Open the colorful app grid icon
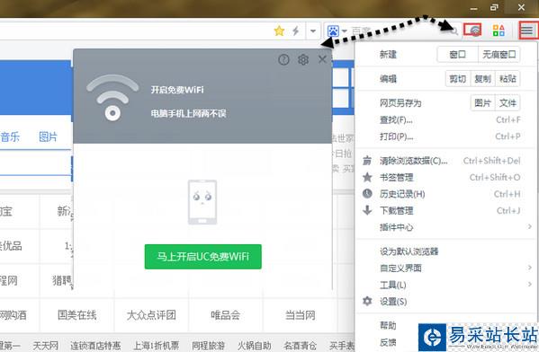 [x=499, y=31]
